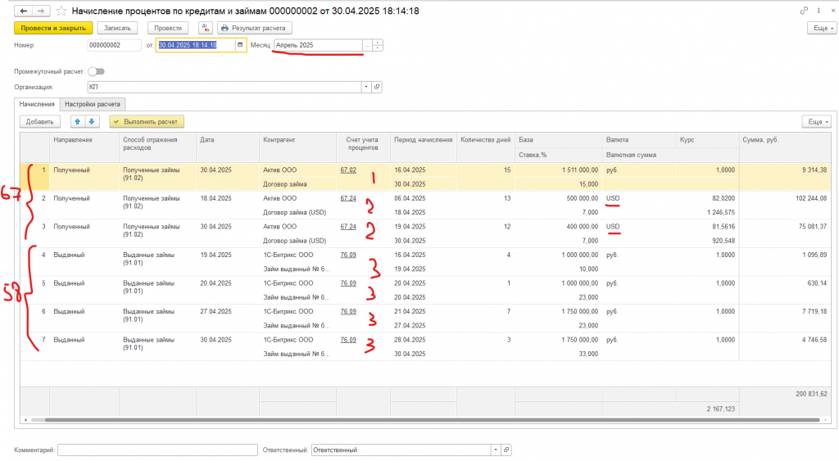Run Выполнить расчет button
839x461 pixels.
147,121
